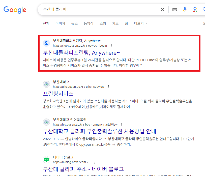The height and width of the screenshot is (176, 205).
Task: Clear the search query with X
Action: pyautogui.click(x=162, y=10)
